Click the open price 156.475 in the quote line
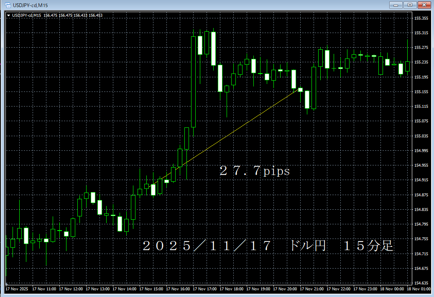 (50, 15)
